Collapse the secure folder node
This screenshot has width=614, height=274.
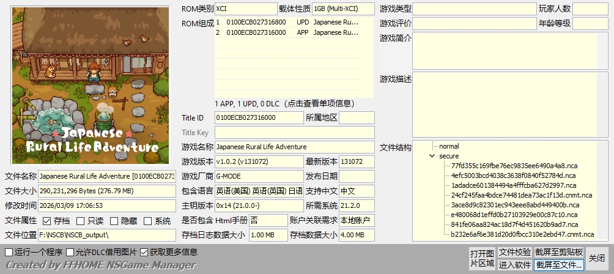(x=432, y=157)
